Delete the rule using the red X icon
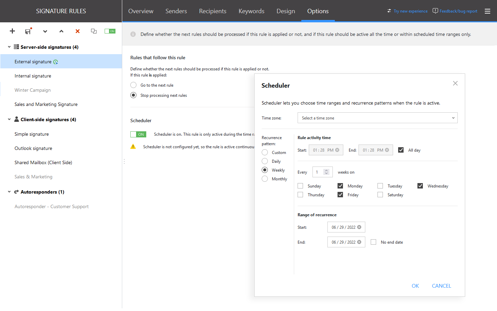The width and height of the screenshot is (497, 311). 77,31
